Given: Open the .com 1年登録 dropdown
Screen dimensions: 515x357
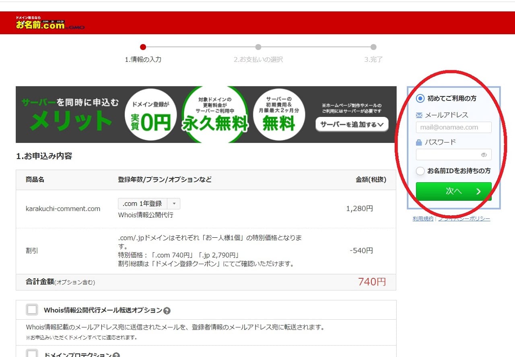Looking at the screenshot, I should 149,204.
